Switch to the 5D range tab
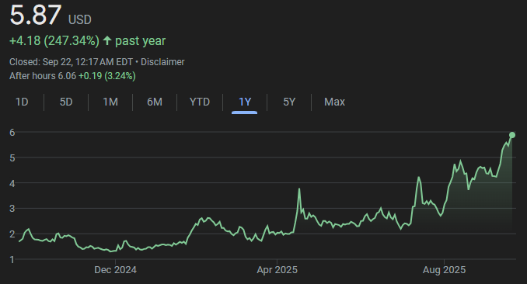The image size is (527, 284). click(66, 102)
